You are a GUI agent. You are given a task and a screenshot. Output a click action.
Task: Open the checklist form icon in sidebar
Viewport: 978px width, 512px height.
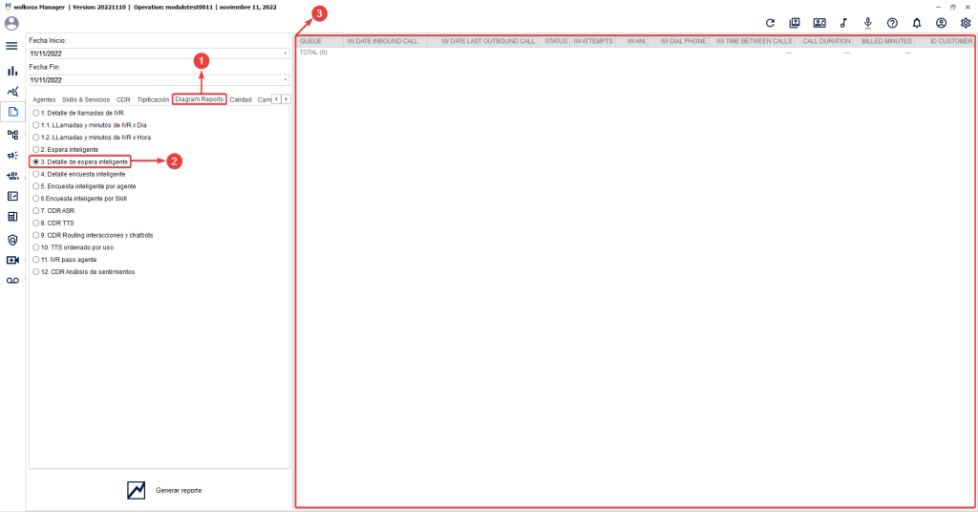click(12, 197)
